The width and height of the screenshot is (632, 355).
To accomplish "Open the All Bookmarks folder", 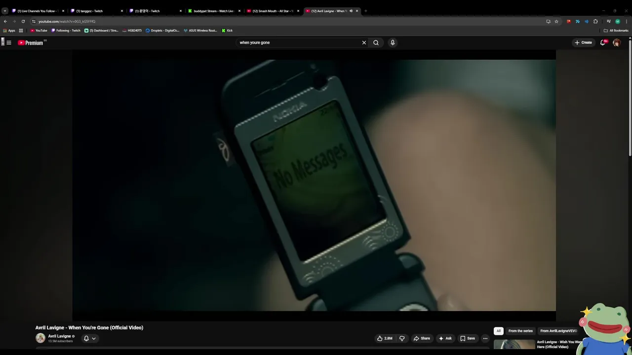I will [616, 31].
